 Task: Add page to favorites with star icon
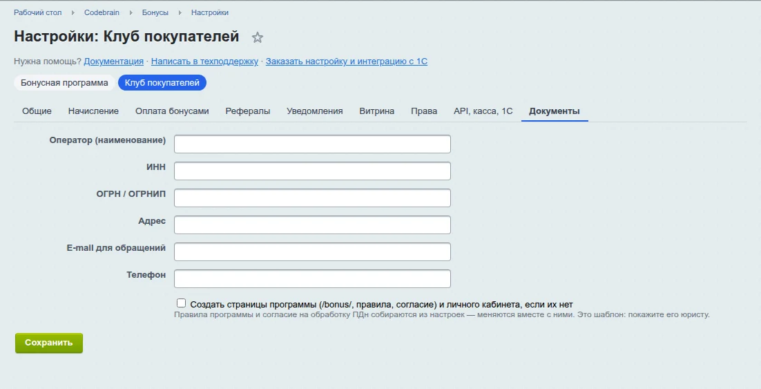pyautogui.click(x=257, y=37)
